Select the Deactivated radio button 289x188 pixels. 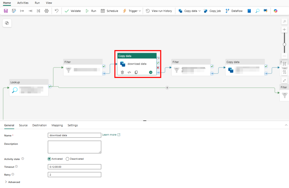[x=67, y=159]
